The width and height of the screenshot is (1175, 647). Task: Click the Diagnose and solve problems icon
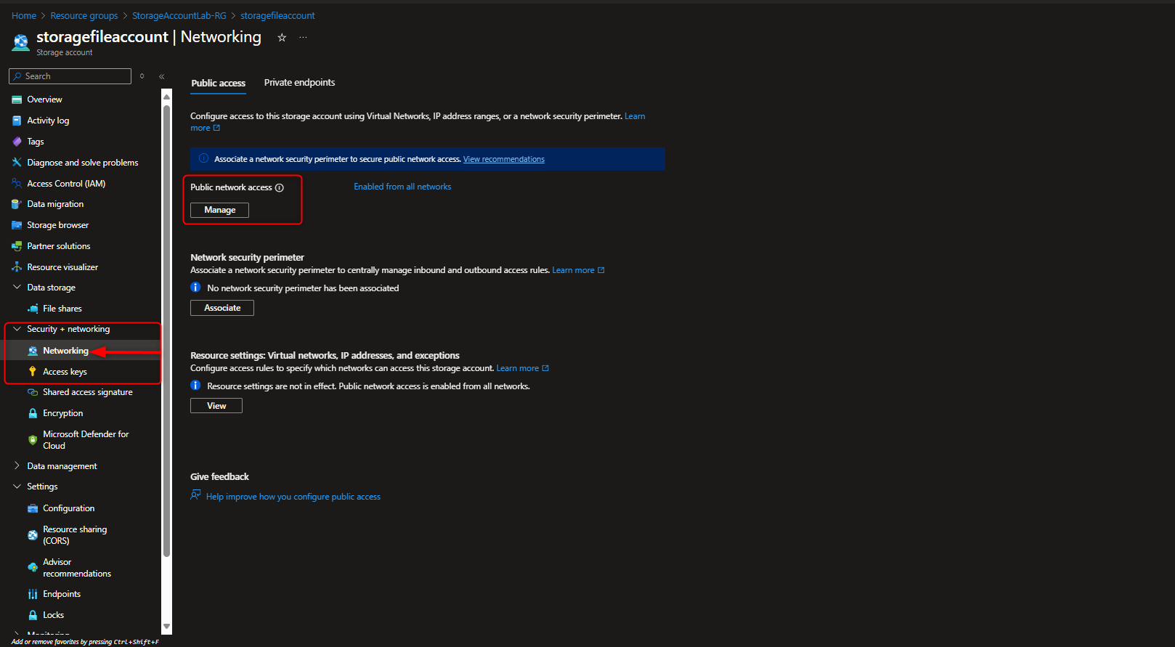coord(17,163)
